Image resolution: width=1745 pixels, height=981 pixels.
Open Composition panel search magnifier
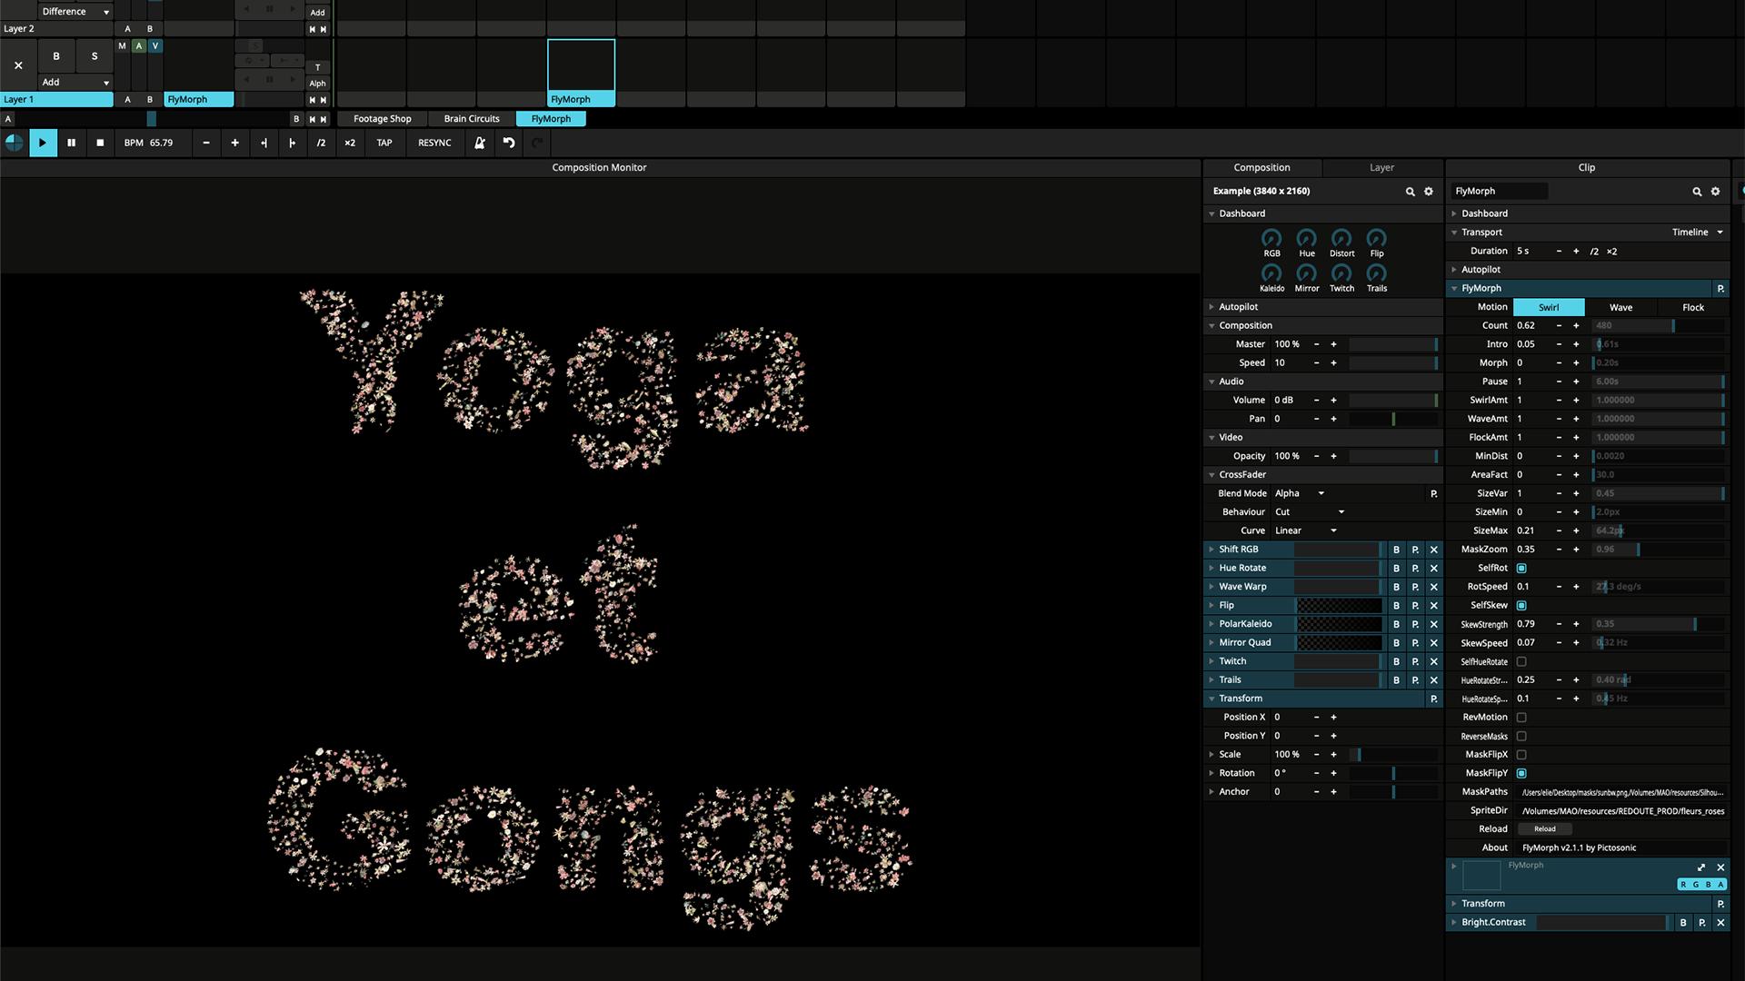(x=1411, y=192)
